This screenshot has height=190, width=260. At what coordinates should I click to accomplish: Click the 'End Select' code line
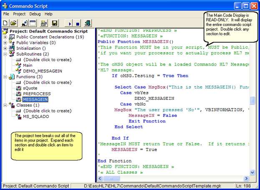click(129, 127)
